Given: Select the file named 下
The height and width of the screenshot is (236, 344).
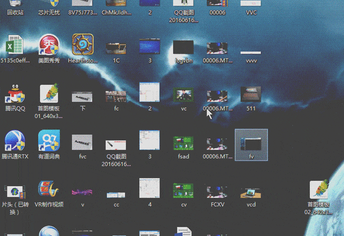Looking at the screenshot, I should pyautogui.click(x=82, y=101).
